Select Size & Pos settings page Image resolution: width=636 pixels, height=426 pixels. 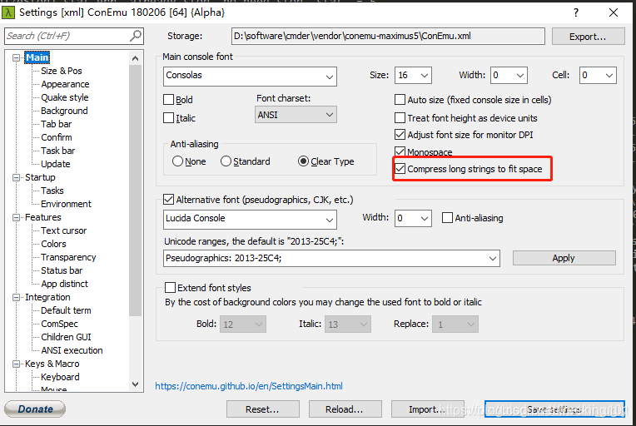pos(62,71)
